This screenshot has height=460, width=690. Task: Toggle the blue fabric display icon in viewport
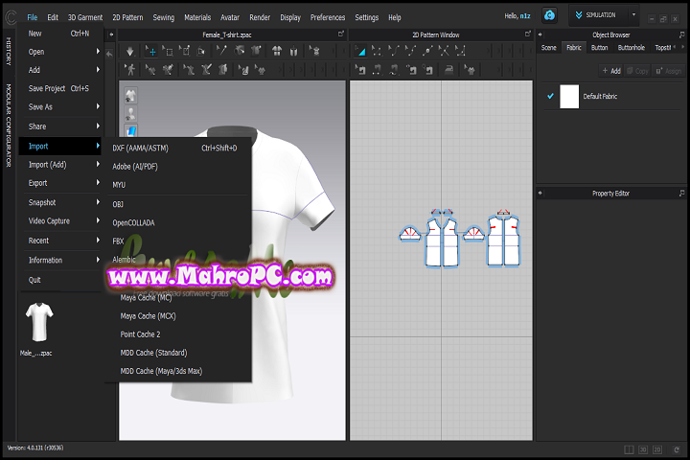point(130,130)
